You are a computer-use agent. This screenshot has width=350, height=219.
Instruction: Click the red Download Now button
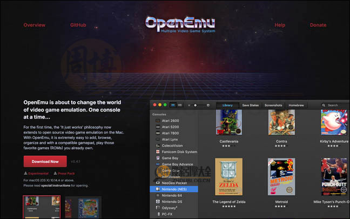click(45, 161)
